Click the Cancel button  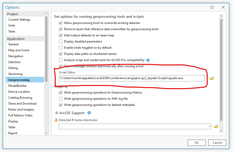click(217, 142)
